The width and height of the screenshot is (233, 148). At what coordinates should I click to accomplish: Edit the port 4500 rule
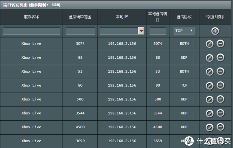click(x=210, y=127)
